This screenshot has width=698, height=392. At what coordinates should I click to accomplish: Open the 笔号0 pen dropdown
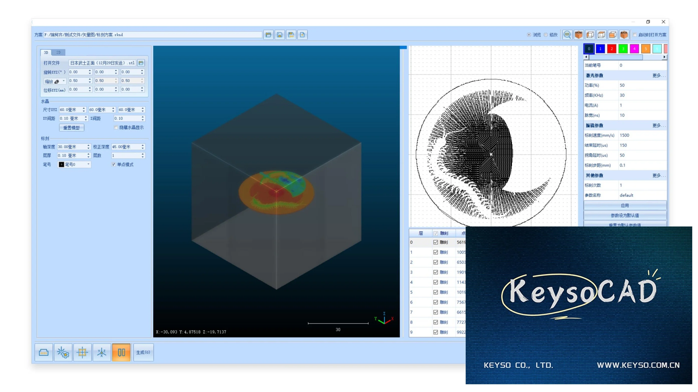pyautogui.click(x=88, y=164)
